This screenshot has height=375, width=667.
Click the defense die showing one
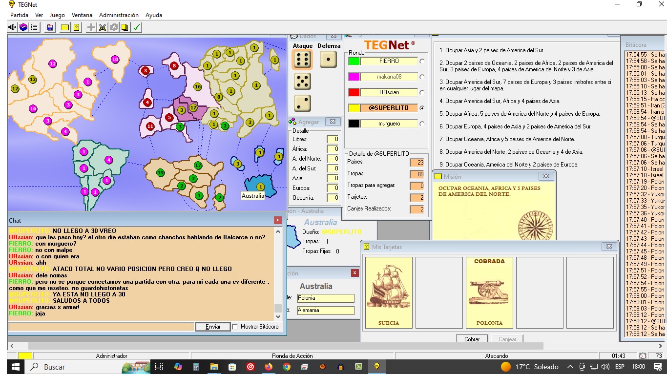328,60
